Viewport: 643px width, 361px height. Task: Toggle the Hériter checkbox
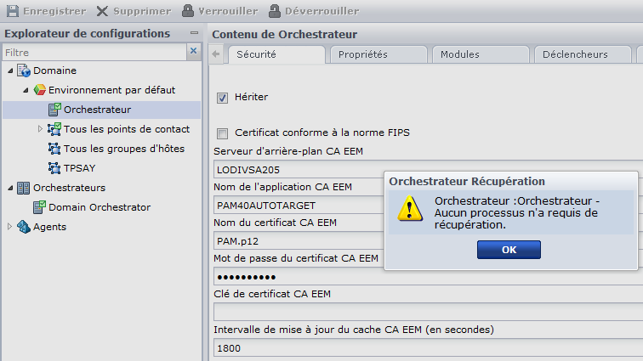[x=223, y=98]
